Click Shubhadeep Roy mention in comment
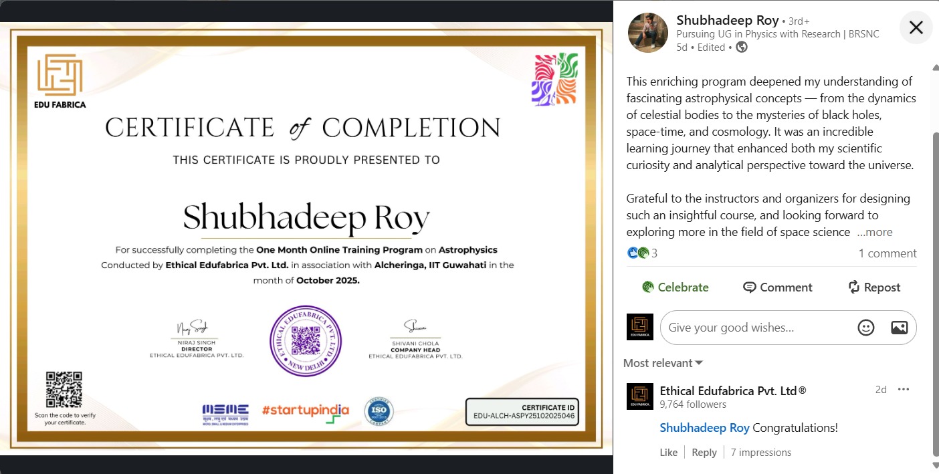939x474 pixels. click(x=704, y=428)
